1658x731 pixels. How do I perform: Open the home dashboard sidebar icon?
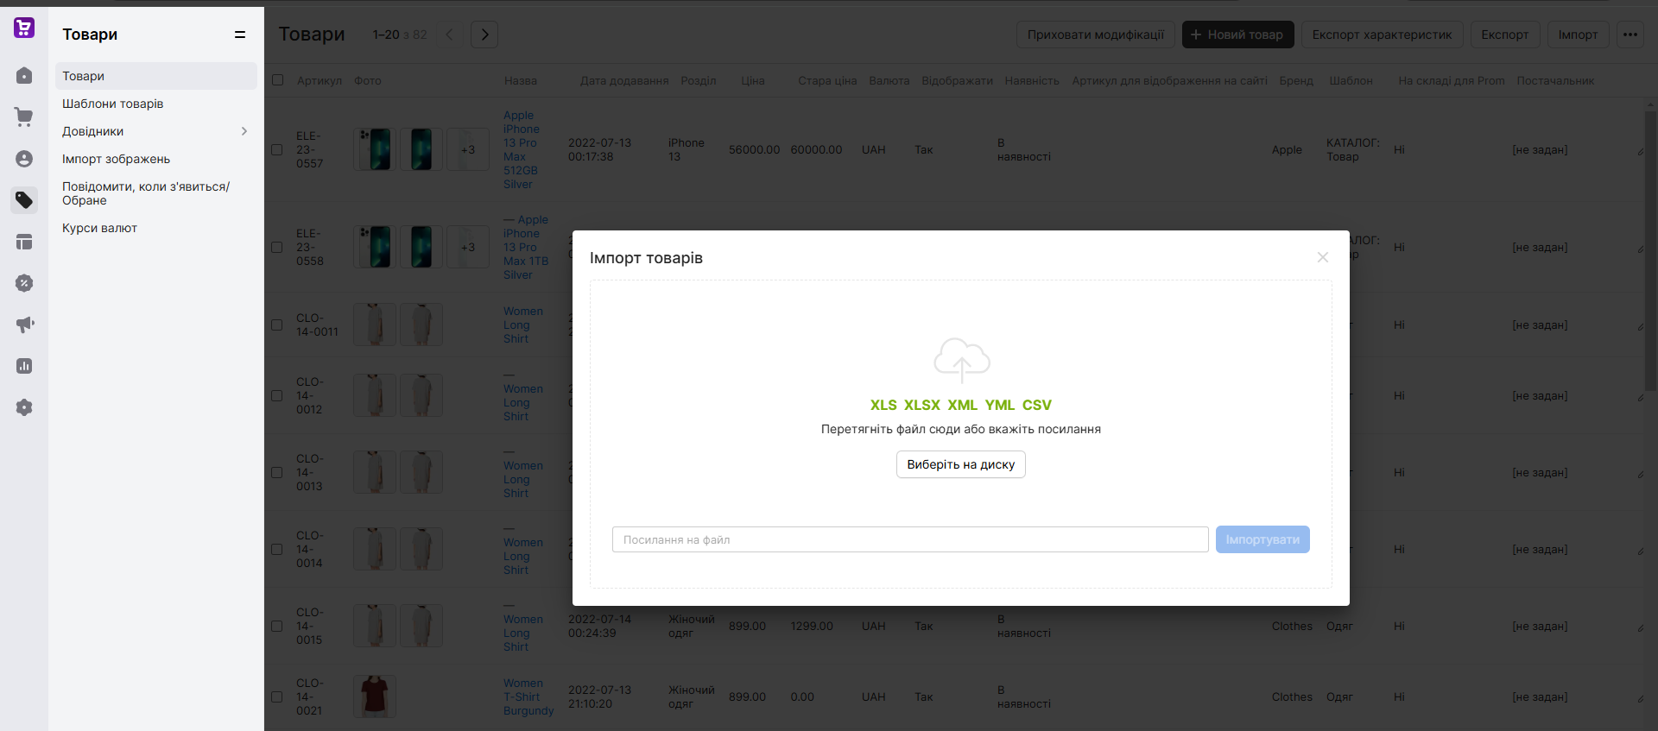(24, 76)
